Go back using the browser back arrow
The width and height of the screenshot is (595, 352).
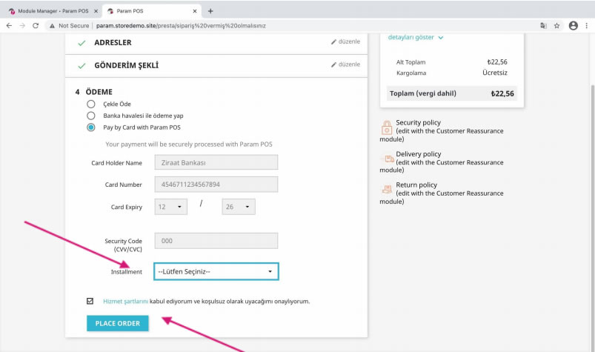pos(9,25)
